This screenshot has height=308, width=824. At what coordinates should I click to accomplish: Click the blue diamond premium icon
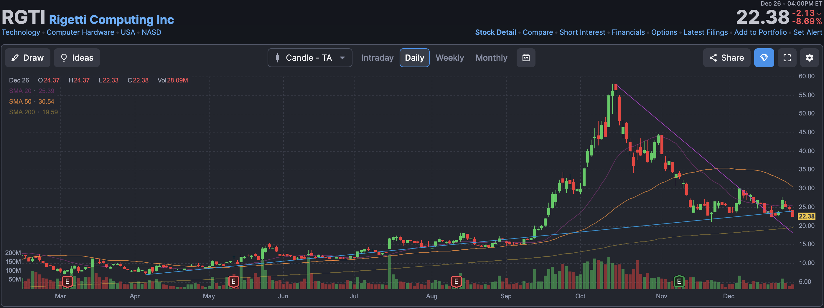pos(764,58)
